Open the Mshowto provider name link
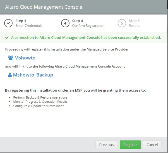This screenshot has width=168, height=153. click(x=25, y=58)
